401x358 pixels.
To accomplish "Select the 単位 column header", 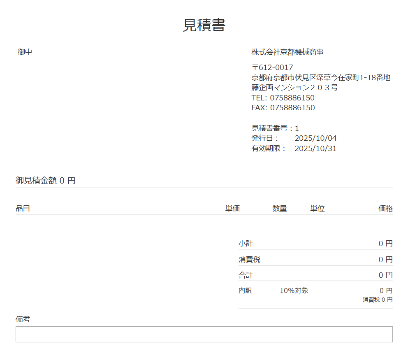I will (317, 209).
